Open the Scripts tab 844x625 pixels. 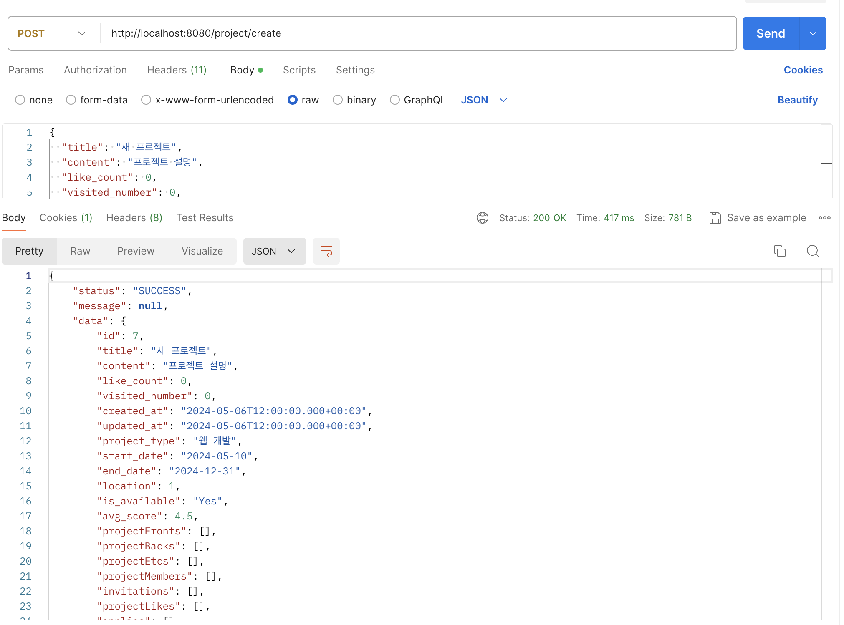299,70
